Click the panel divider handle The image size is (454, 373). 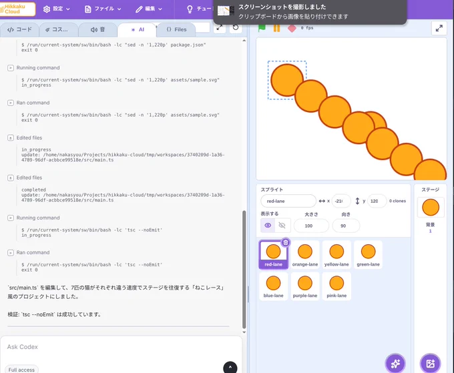(248, 294)
